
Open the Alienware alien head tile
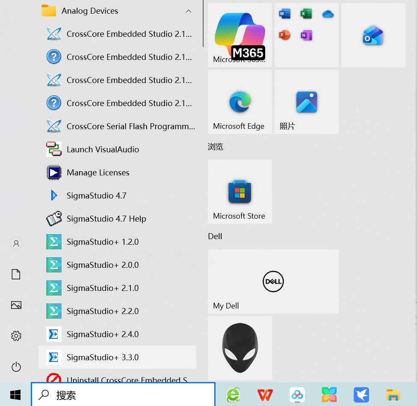click(240, 348)
